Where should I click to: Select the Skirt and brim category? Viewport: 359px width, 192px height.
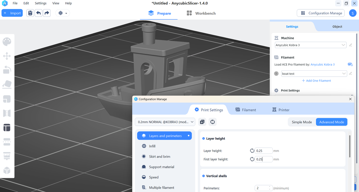pos(164,156)
